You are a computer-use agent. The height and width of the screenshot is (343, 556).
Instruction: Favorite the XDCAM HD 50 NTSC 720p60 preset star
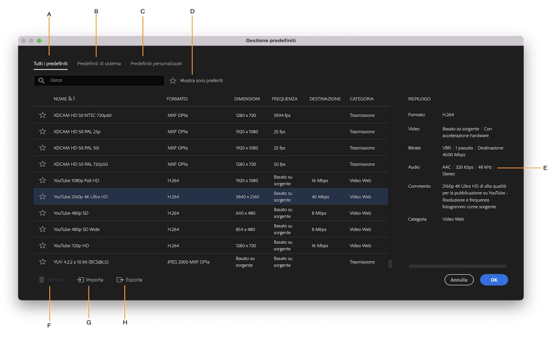coord(42,115)
